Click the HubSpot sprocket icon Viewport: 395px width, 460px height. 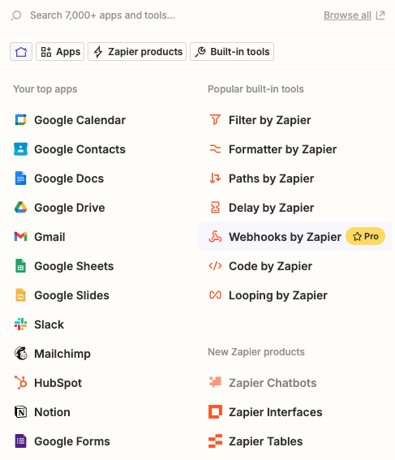(x=20, y=383)
